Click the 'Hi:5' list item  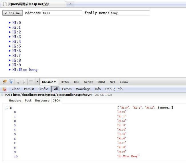[17, 46]
